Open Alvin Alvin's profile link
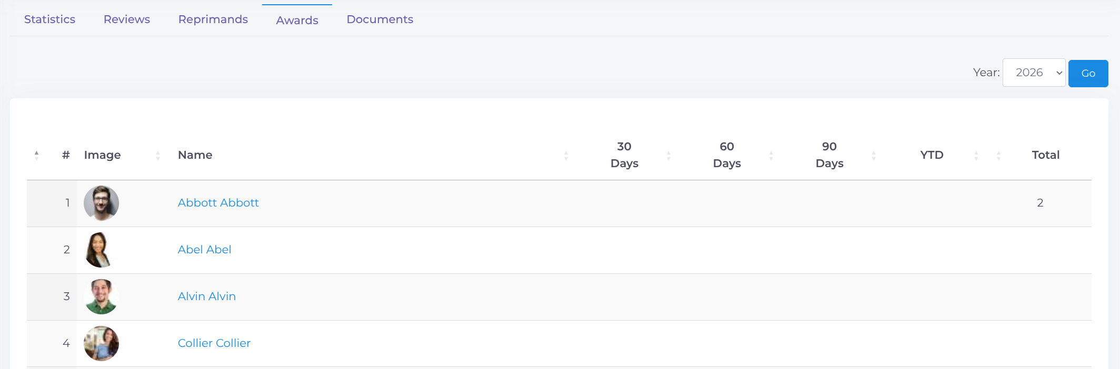Viewport: 1120px width, 369px height. pyautogui.click(x=207, y=296)
